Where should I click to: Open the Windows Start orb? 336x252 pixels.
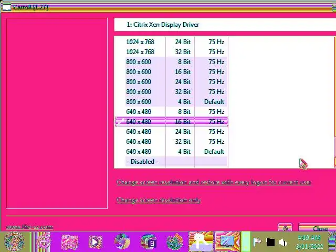point(14,241)
